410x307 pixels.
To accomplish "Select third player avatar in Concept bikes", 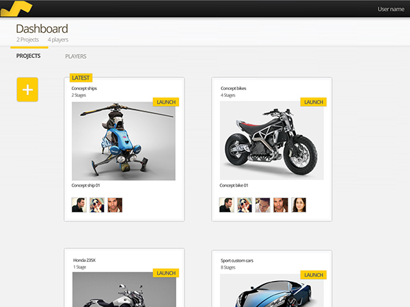I will point(262,205).
